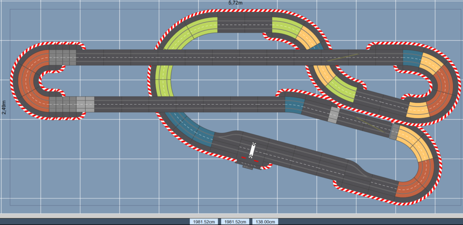Select the pit lane entry piece beside the blue curve
Viewport: 463px width, 225px height.
click(227, 142)
